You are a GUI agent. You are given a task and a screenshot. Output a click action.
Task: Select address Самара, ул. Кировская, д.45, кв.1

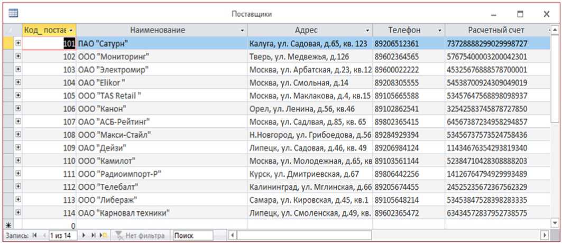coord(310,199)
